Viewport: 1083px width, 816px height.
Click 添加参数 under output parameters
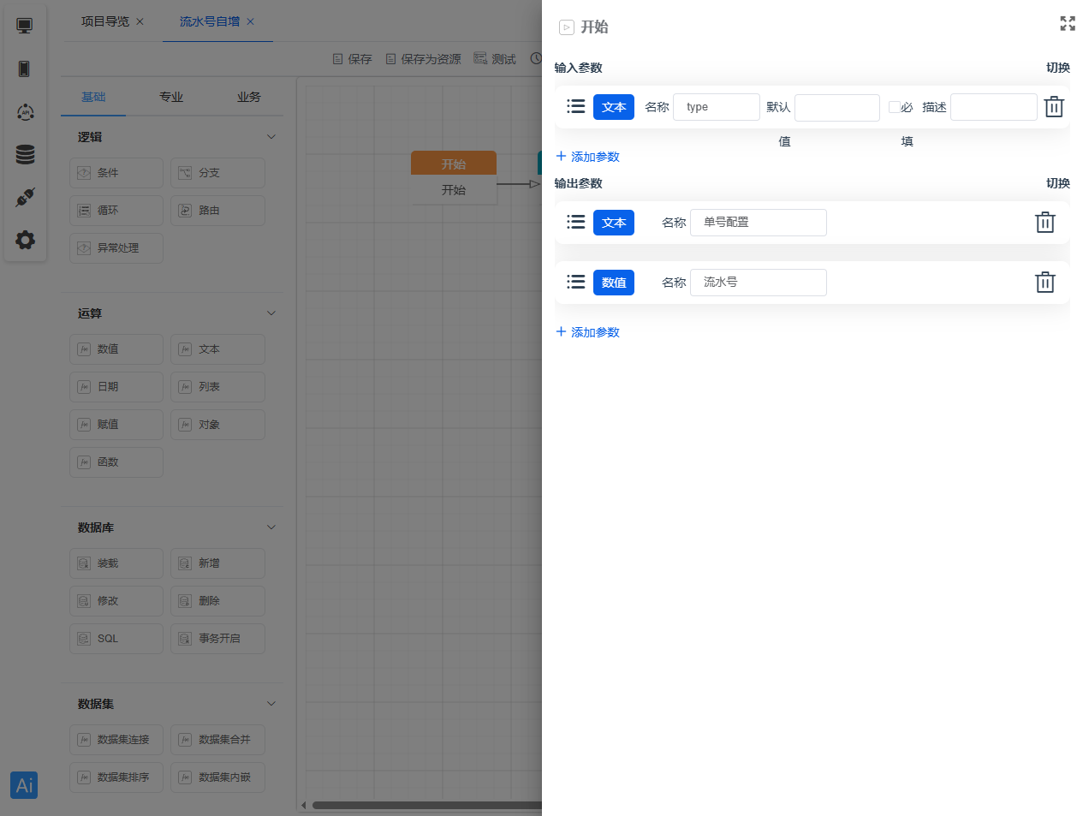(x=588, y=332)
